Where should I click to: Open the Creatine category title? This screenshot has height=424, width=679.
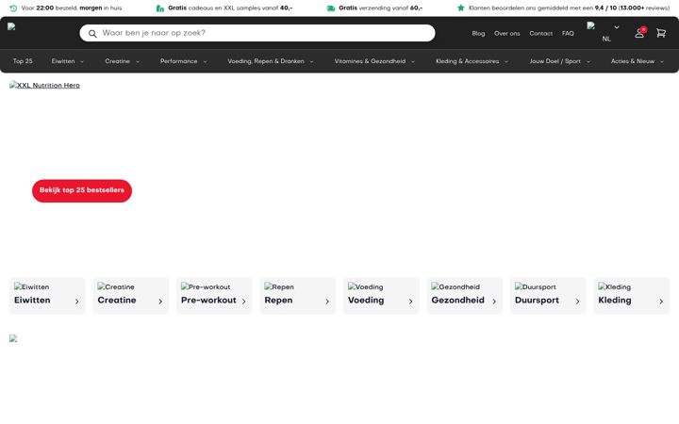117,301
